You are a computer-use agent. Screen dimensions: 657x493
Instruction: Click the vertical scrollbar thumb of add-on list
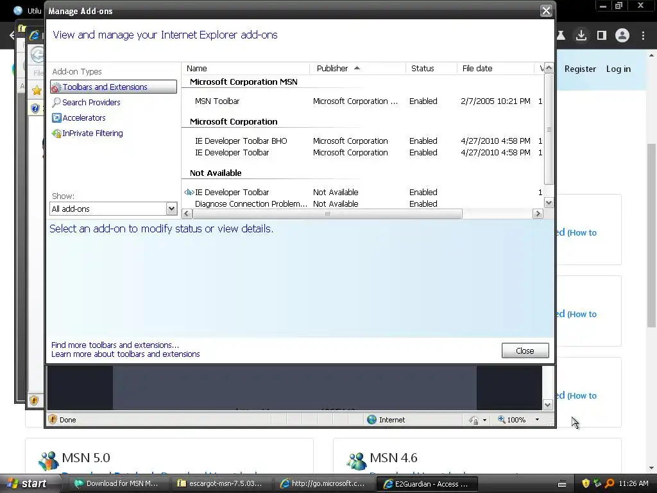(x=549, y=129)
